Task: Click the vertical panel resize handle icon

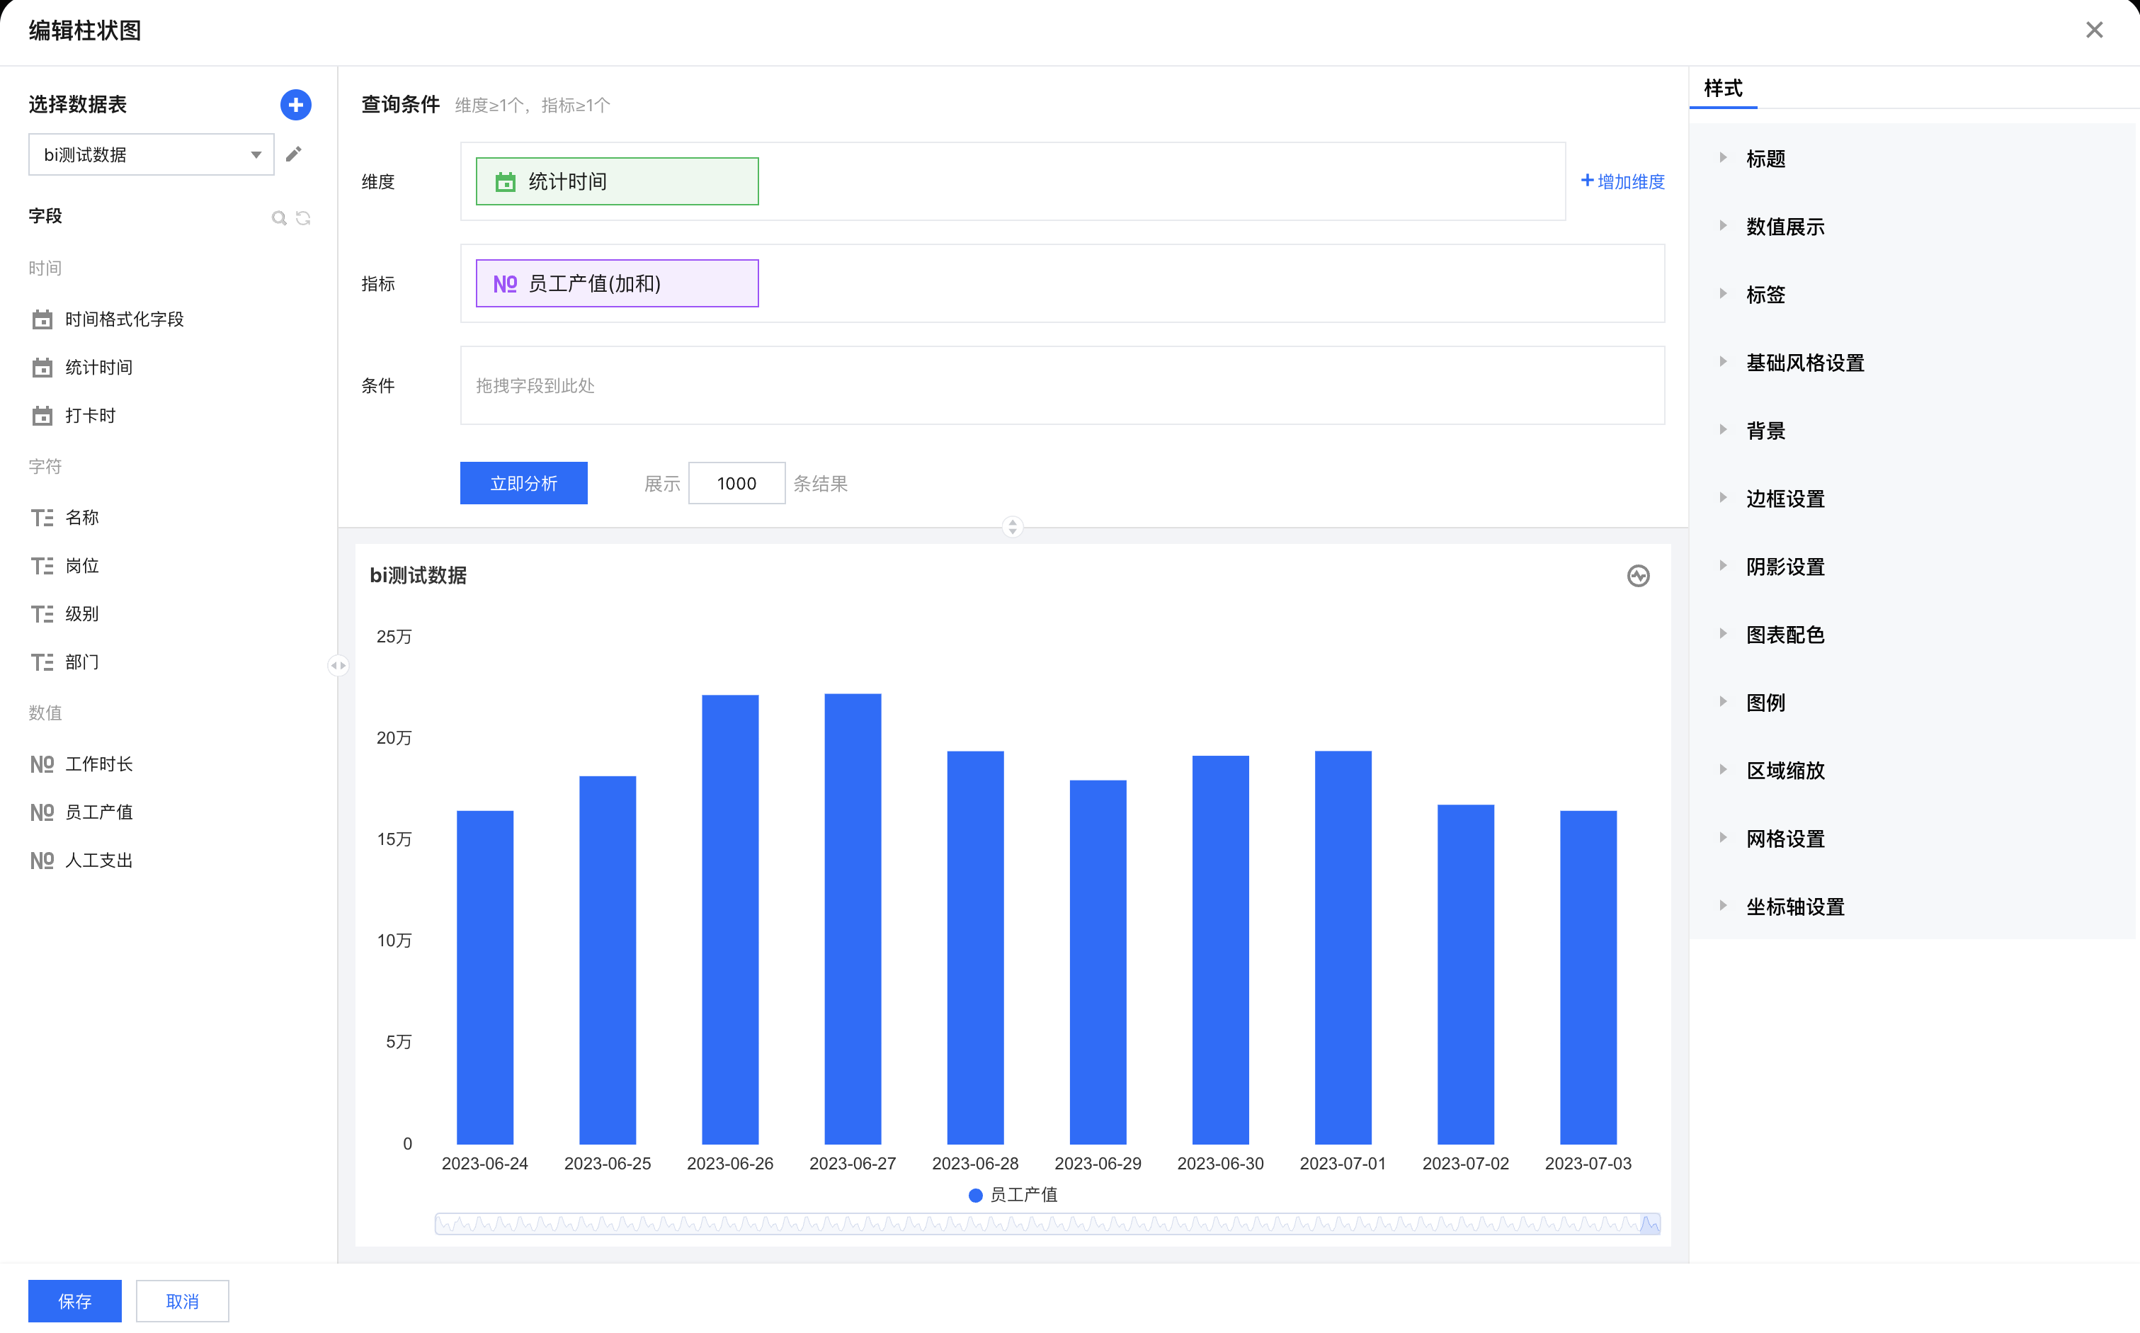Action: tap(1012, 527)
